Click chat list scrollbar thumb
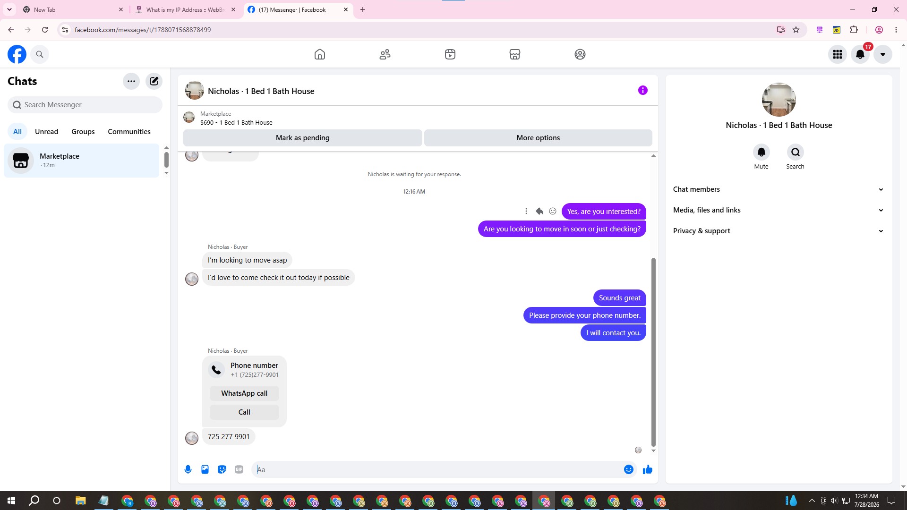The width and height of the screenshot is (907, 510). [x=166, y=160]
